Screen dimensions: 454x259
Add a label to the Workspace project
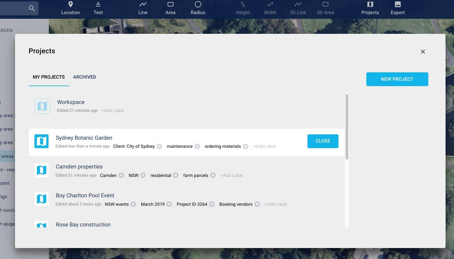click(x=112, y=111)
